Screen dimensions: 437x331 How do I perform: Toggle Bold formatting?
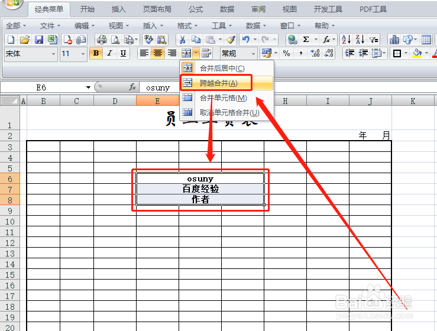[96, 53]
